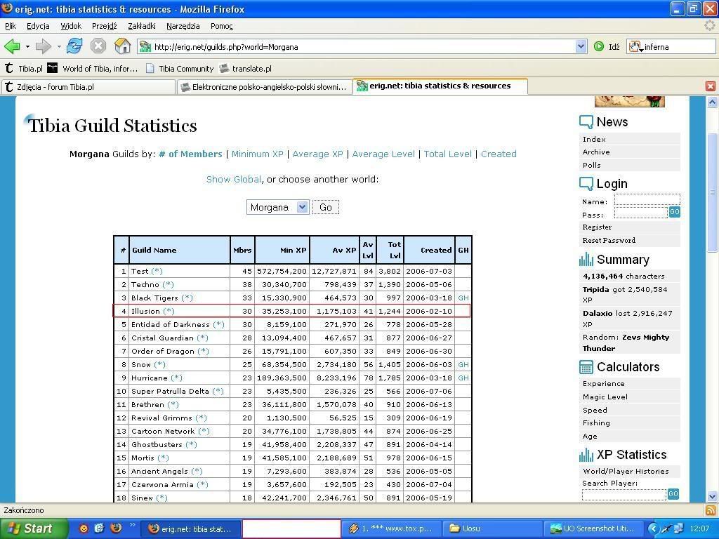
Task: Click the Stop loading icon
Action: 98,46
